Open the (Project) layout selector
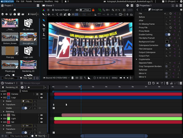This screenshot has height=138, width=183. pyautogui.click(x=170, y=2)
